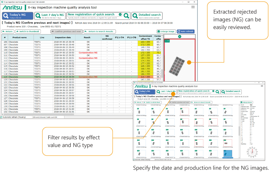Screen dimensions: 269x172
Task: Click the Anritsu logo in the thumbnail window
Action: tap(142, 86)
